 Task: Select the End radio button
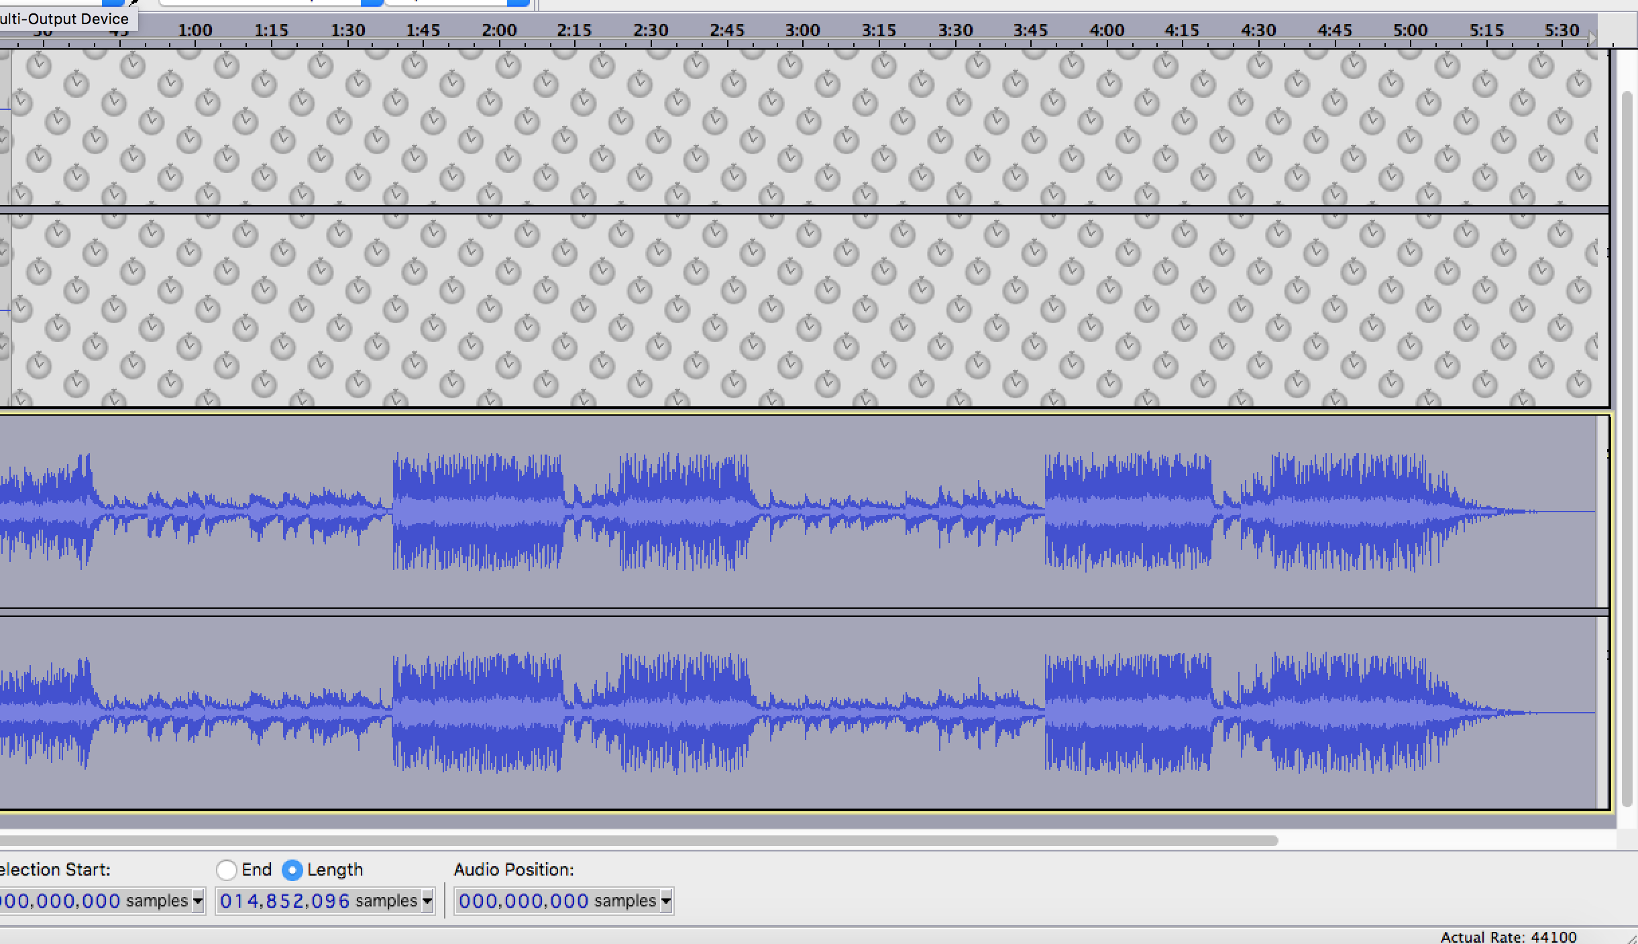click(x=227, y=870)
